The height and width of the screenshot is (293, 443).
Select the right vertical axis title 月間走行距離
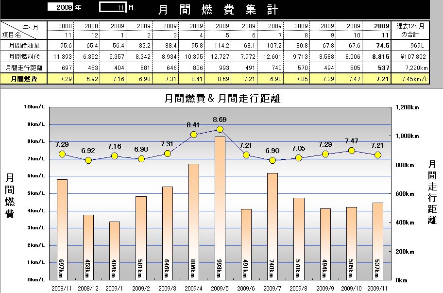coord(432,192)
